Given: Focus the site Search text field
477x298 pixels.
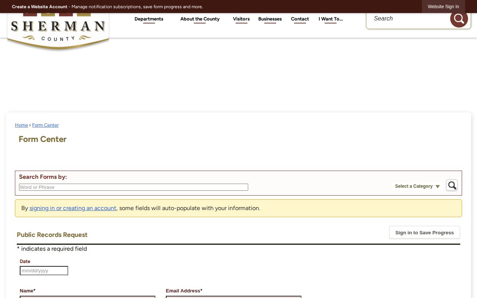Looking at the screenshot, I should pos(408,19).
